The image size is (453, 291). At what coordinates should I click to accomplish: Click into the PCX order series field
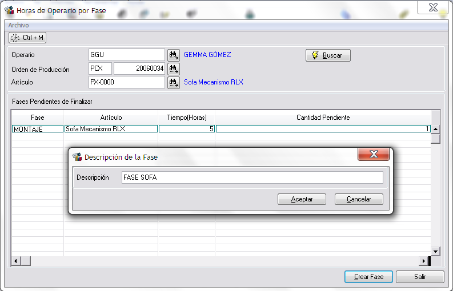100,68
